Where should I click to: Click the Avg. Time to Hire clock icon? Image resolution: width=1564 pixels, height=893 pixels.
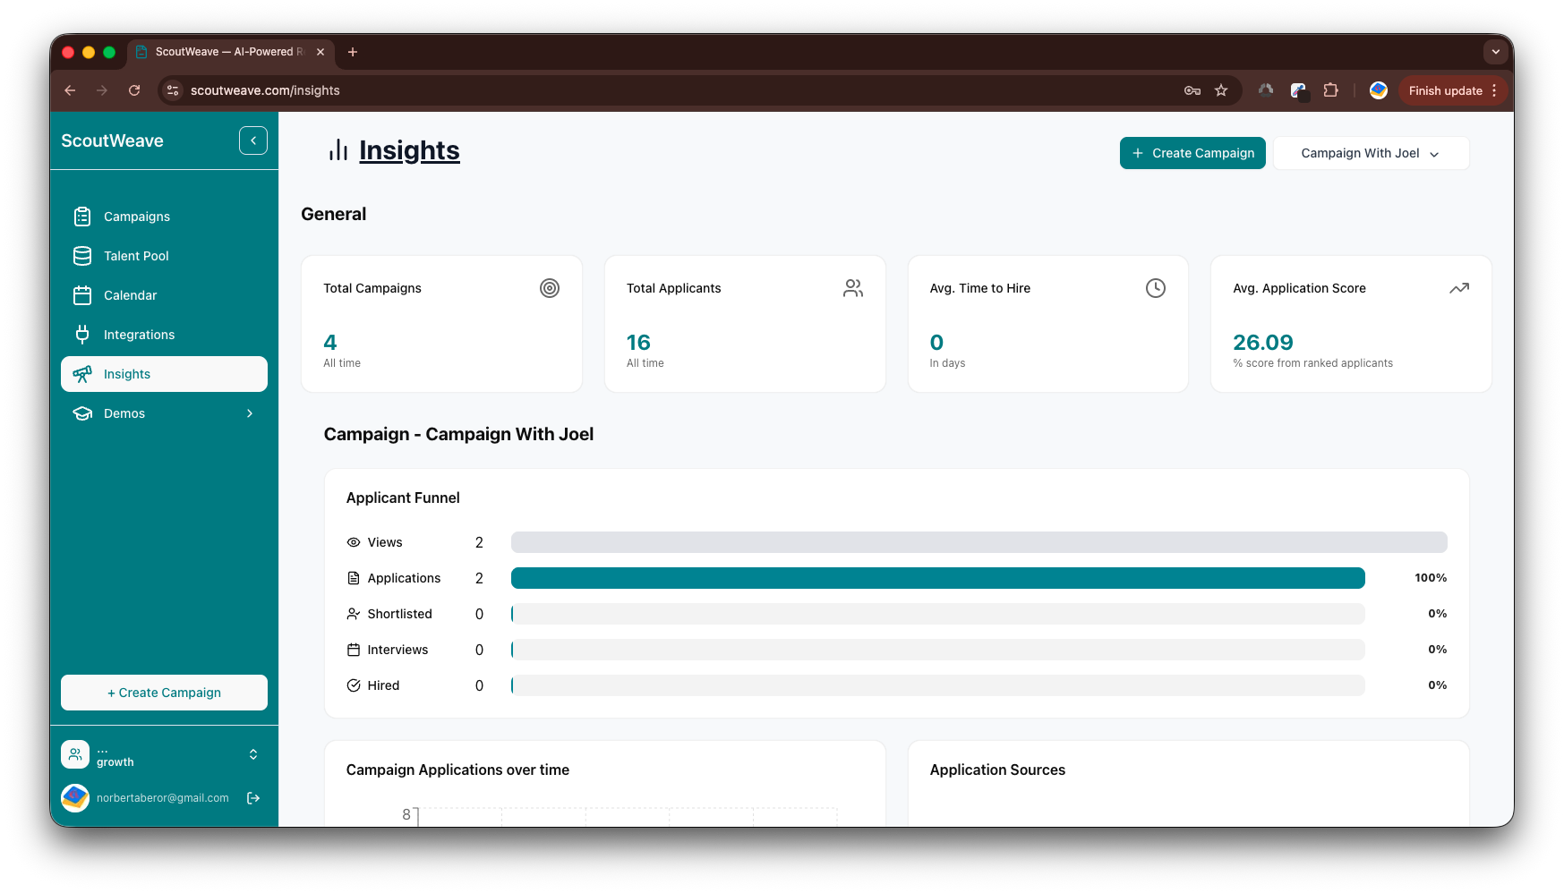(x=1156, y=288)
